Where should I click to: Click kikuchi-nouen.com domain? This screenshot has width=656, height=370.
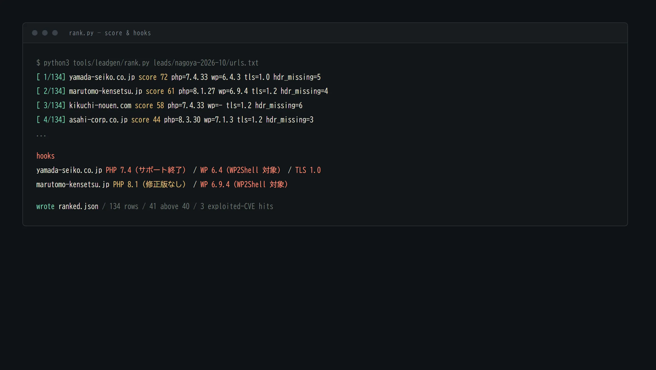click(100, 105)
